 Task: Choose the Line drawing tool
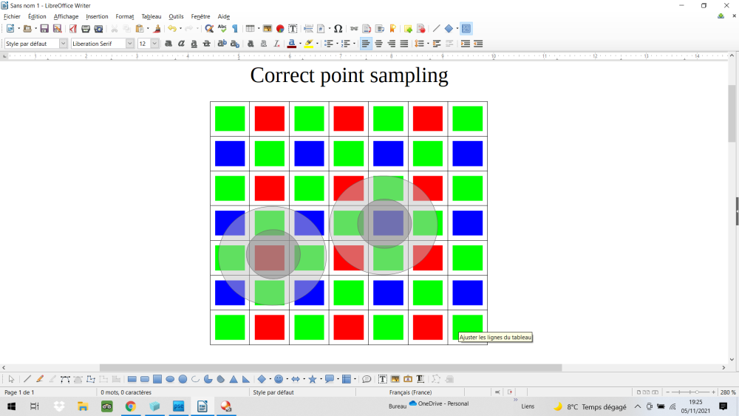27,379
